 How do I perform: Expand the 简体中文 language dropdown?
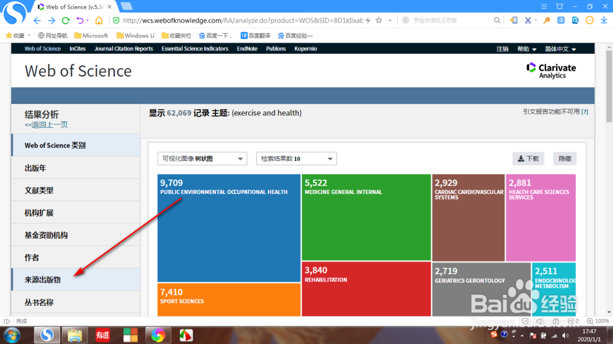click(560, 49)
